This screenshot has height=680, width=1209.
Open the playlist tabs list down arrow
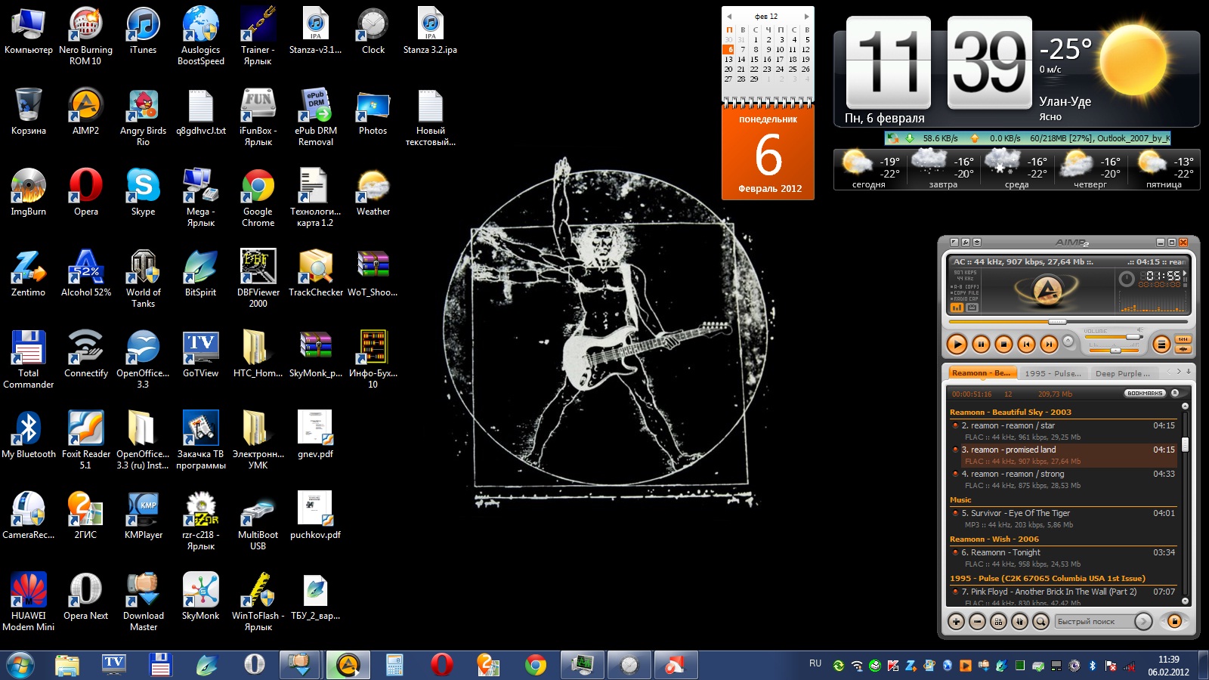(1189, 371)
